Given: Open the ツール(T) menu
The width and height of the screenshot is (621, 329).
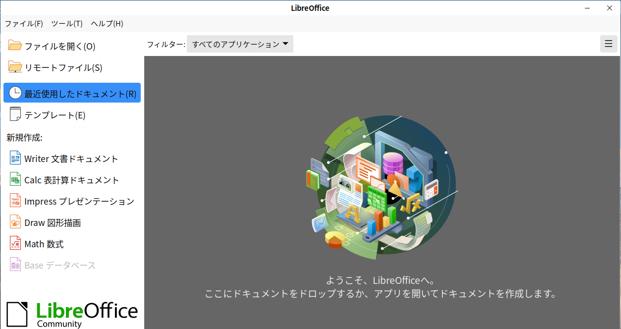Looking at the screenshot, I should (x=67, y=23).
